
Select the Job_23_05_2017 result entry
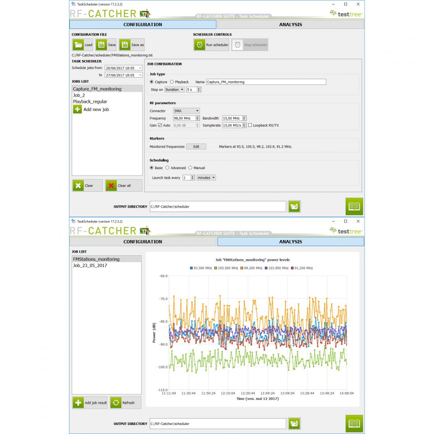tap(92, 266)
